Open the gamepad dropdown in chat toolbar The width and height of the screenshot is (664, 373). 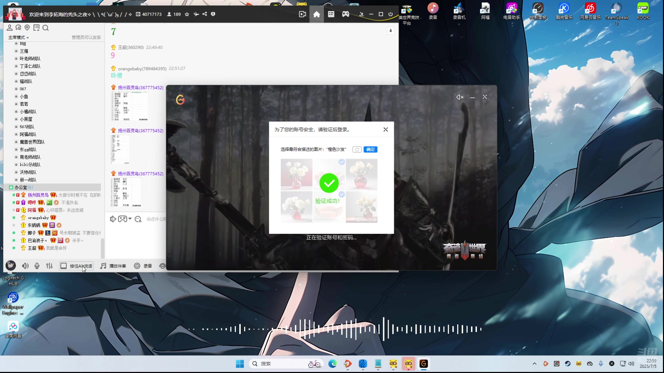pos(124,219)
